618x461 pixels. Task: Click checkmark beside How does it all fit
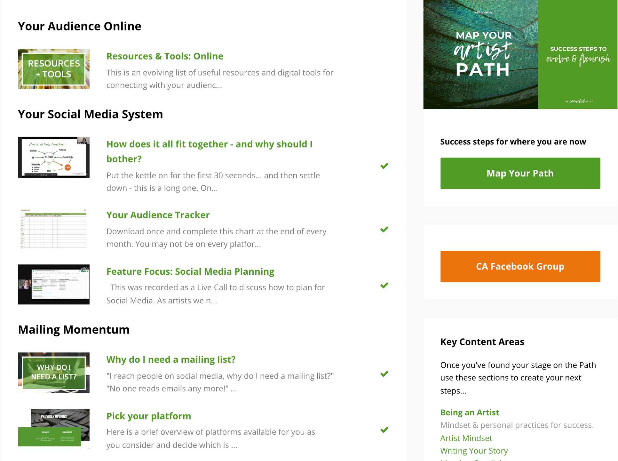[384, 166]
